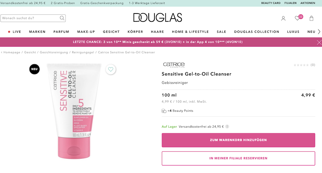Click the Catrice Cosmetics brand logo
Image resolution: width=322 pixels, height=173 pixels.
[x=174, y=65]
